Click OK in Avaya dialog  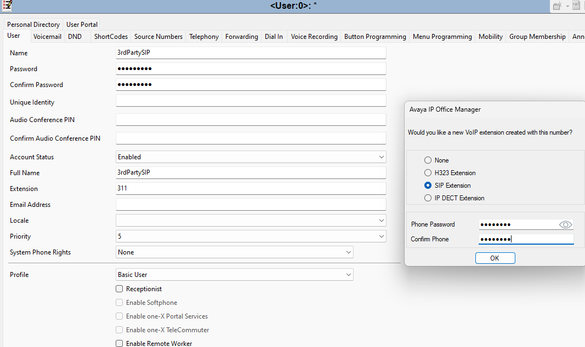495,258
